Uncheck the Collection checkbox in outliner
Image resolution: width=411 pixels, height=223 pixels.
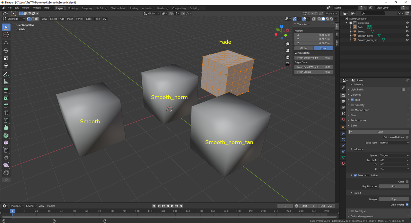tap(351, 23)
